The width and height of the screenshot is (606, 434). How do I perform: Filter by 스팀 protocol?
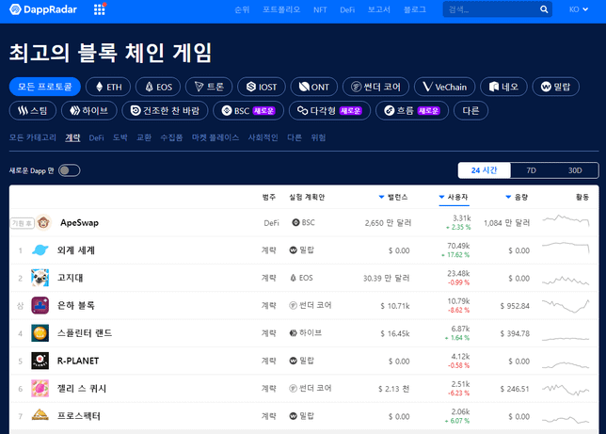click(x=33, y=111)
